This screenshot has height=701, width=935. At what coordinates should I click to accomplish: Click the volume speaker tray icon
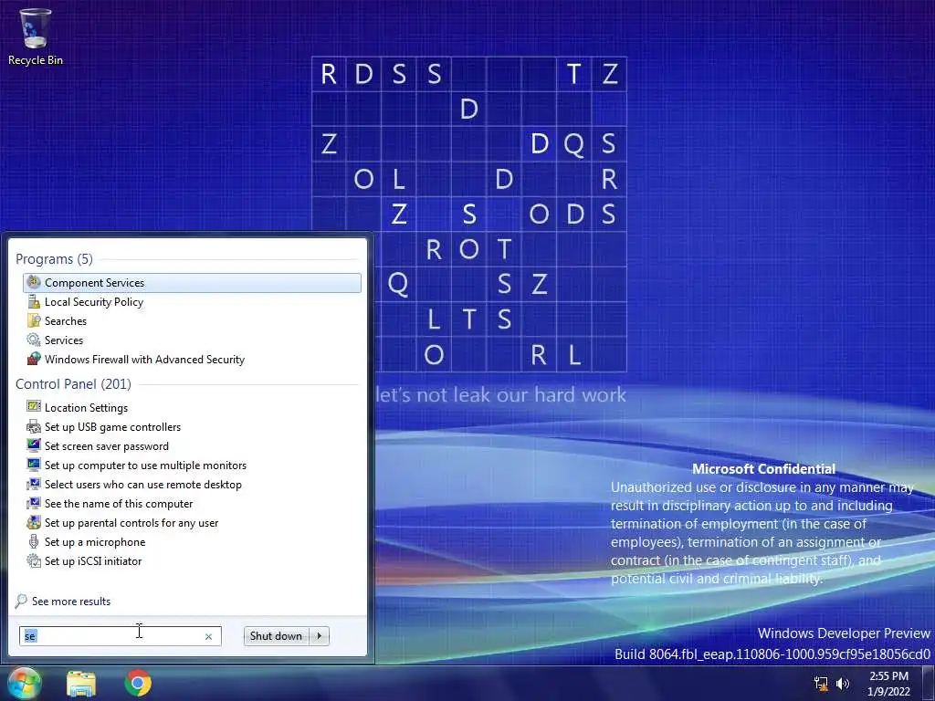(x=843, y=683)
